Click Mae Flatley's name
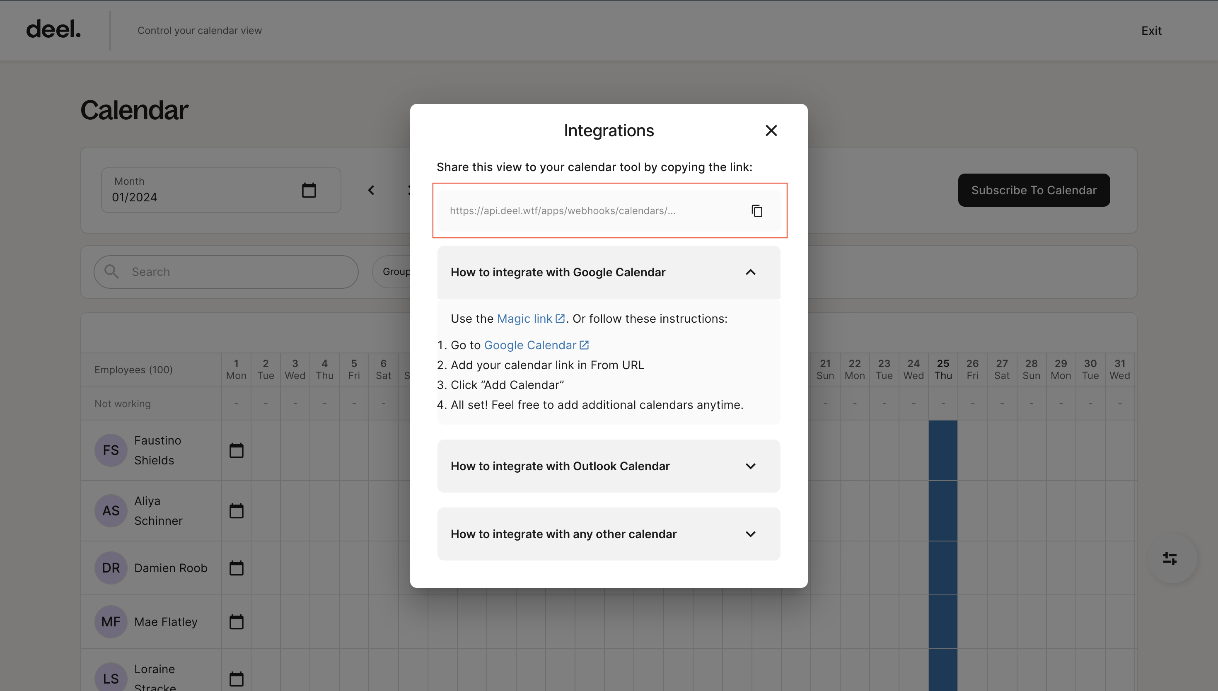This screenshot has width=1218, height=691. tap(166, 622)
